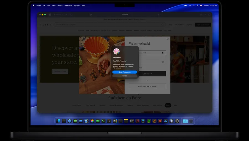This screenshot has height=141, width=249.
Task: Reload the page in Safari
Action: pyautogui.click(x=159, y=14)
